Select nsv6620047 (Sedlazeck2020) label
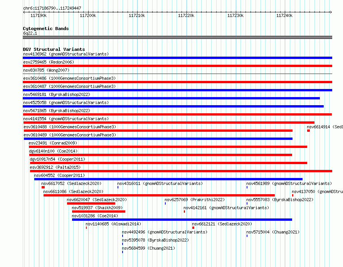The width and height of the screenshot is (343, 267). point(97,200)
